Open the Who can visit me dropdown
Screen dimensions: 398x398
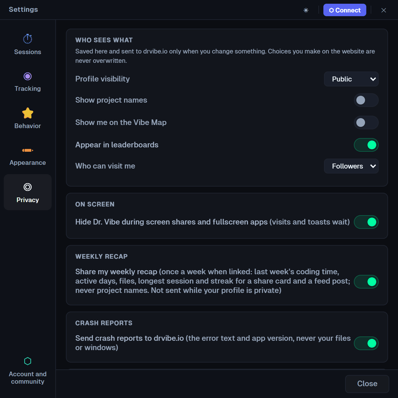[351, 166]
